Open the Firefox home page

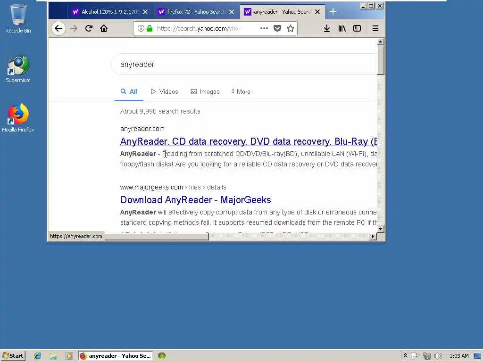[x=104, y=29]
